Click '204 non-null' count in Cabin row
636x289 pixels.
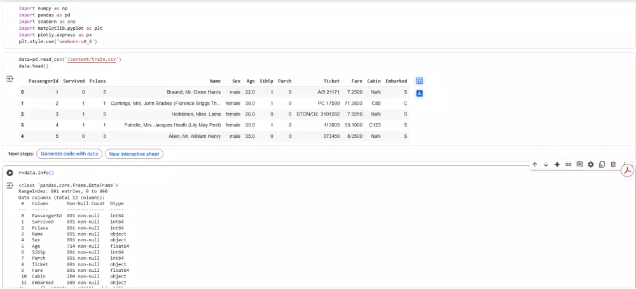(83, 276)
